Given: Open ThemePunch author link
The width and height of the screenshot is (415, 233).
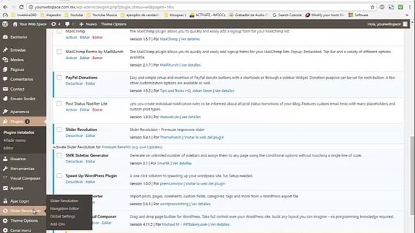Looking at the screenshot, I should [171, 137].
